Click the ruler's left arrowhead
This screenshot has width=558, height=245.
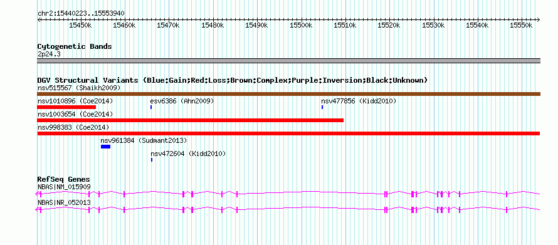(39, 19)
